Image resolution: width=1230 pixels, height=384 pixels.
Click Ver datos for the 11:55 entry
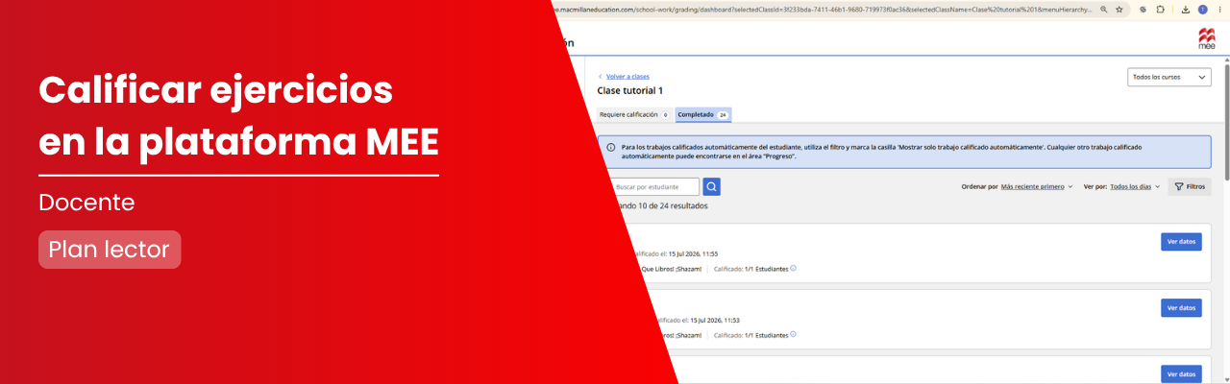point(1181,242)
